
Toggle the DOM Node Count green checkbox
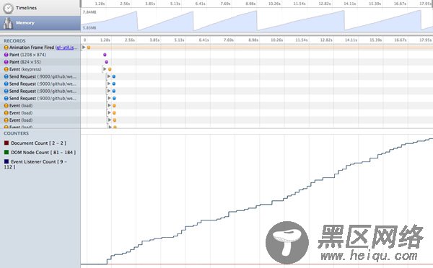coord(6,152)
